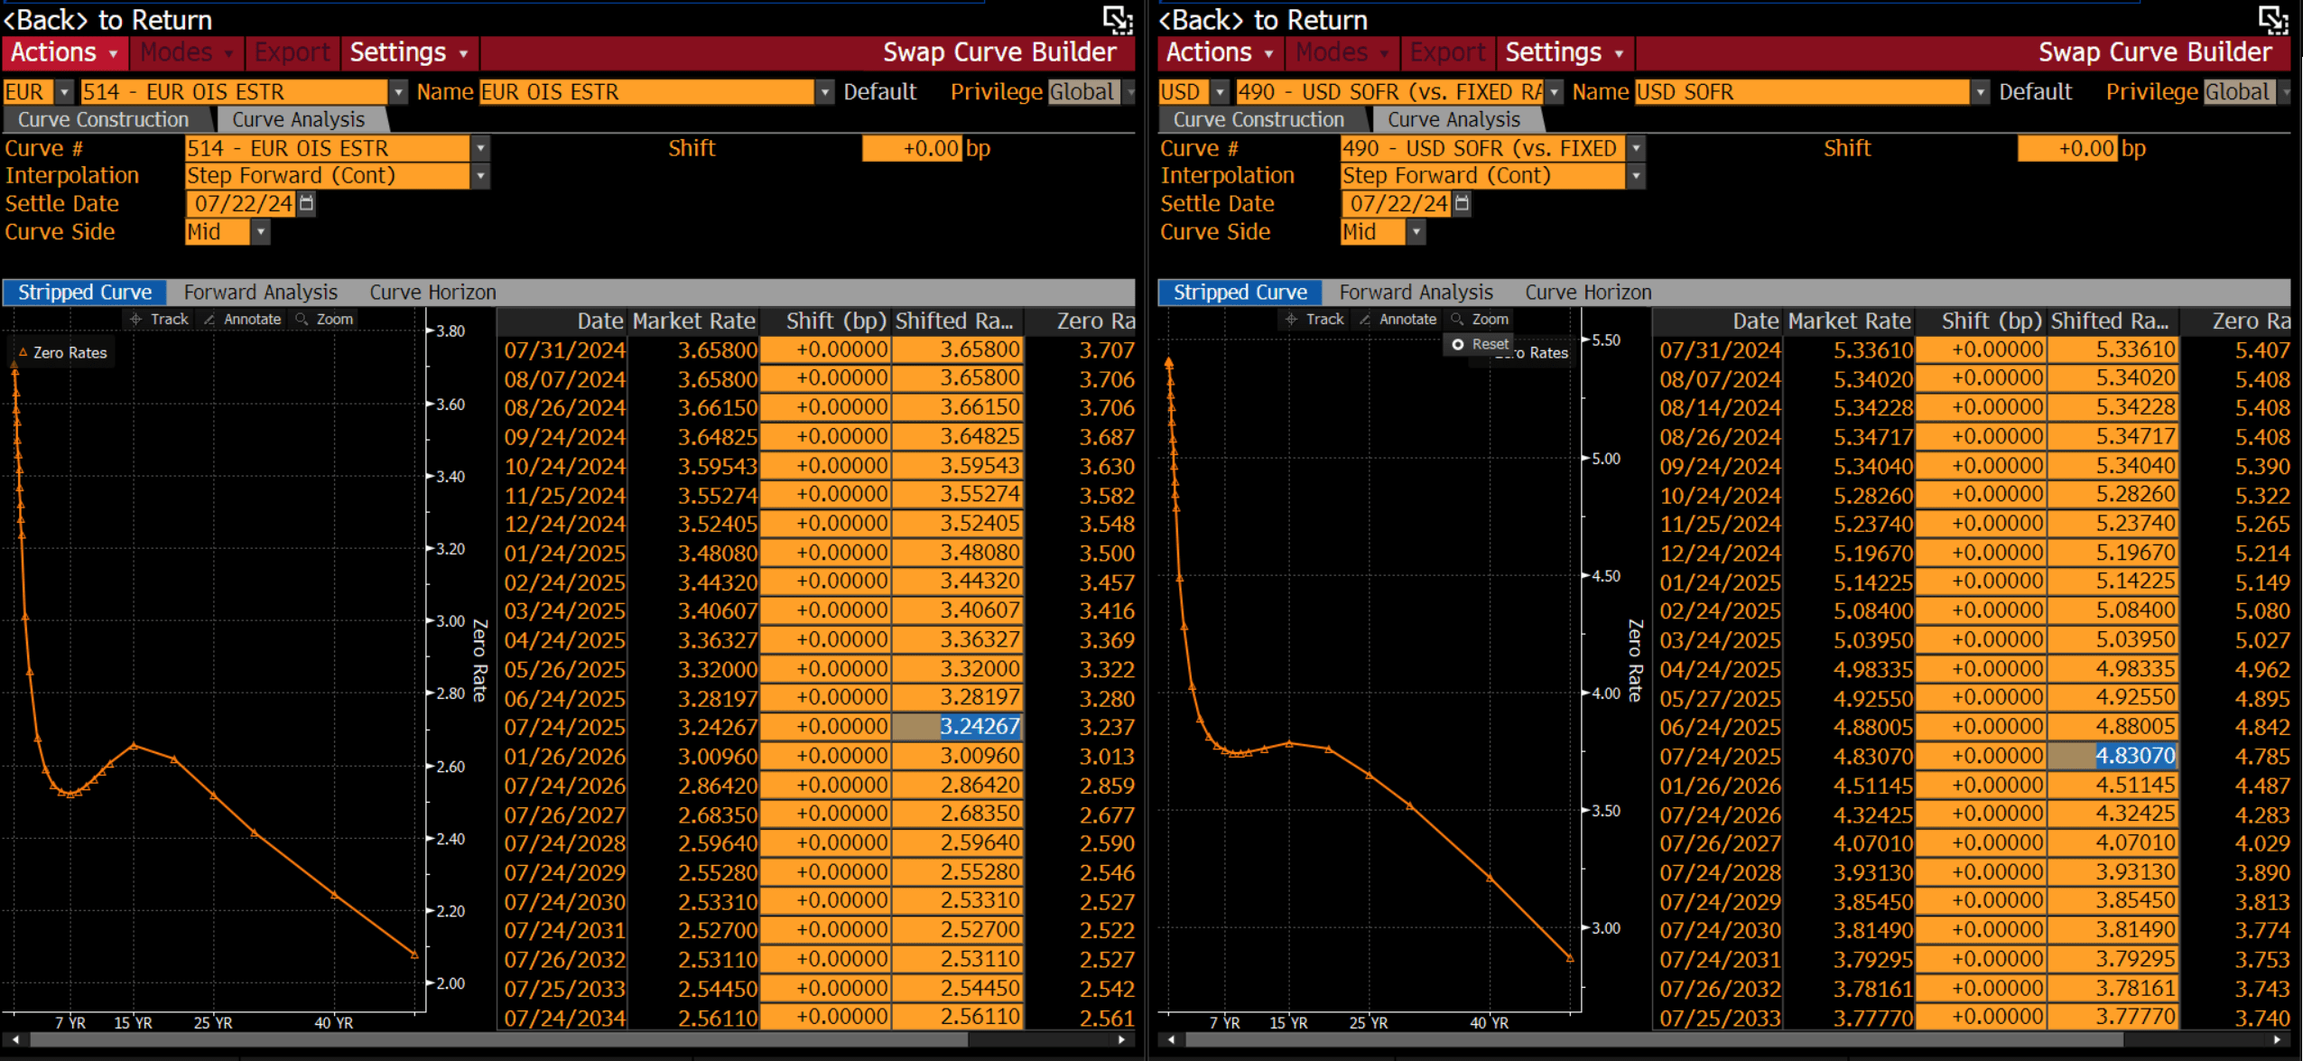Switch to Forward Analysis tab in EUR panel
Viewport: 2303px width, 1061px height.
tap(260, 293)
